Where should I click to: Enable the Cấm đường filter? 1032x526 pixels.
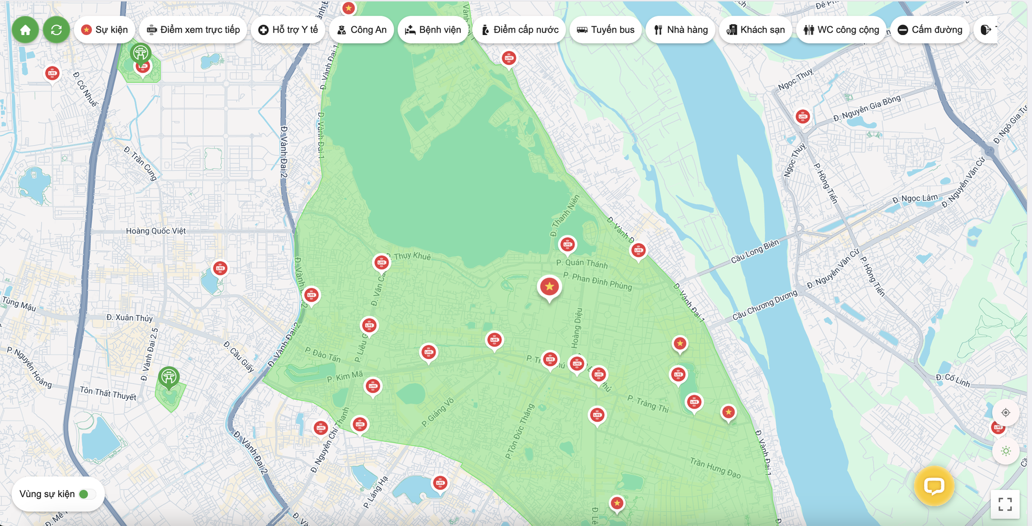(x=930, y=30)
